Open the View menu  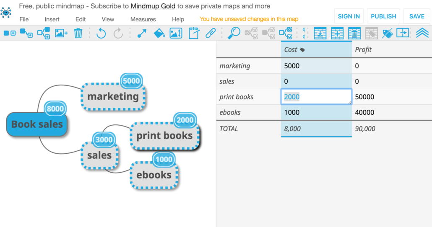(108, 19)
